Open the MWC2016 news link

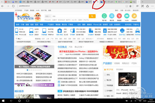coord(25,74)
